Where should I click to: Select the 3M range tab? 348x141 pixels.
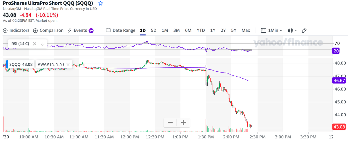point(176,30)
